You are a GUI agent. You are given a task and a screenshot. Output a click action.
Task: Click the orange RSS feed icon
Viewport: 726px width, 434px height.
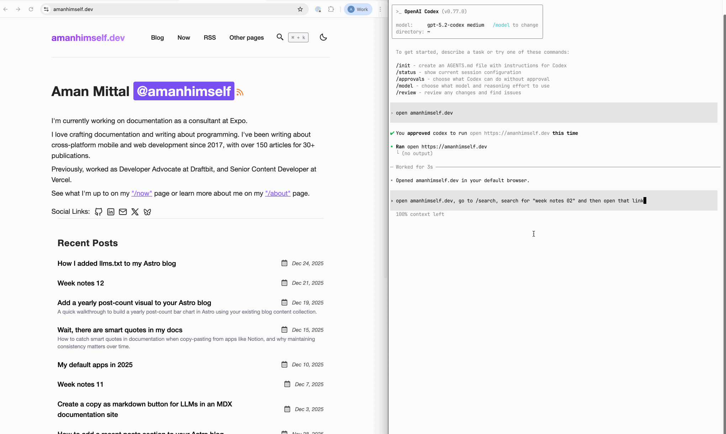pyautogui.click(x=240, y=92)
